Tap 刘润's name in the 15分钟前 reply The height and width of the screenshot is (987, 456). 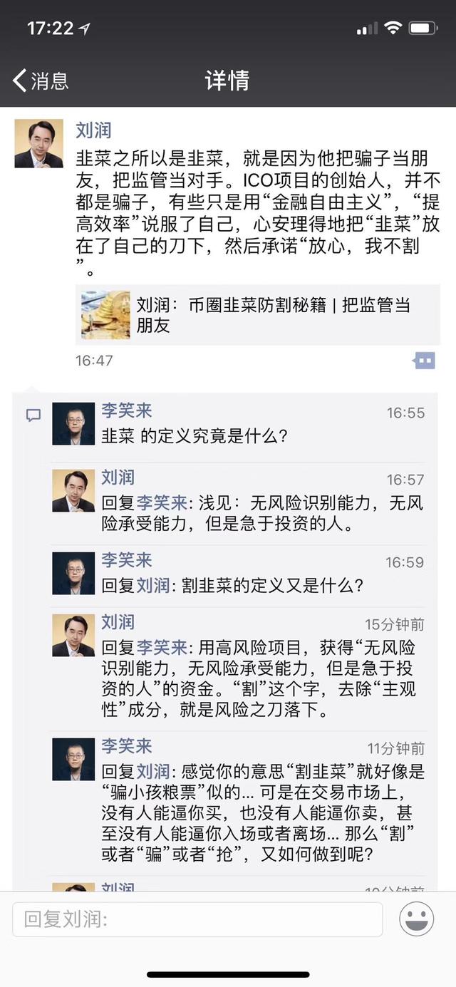(118, 622)
